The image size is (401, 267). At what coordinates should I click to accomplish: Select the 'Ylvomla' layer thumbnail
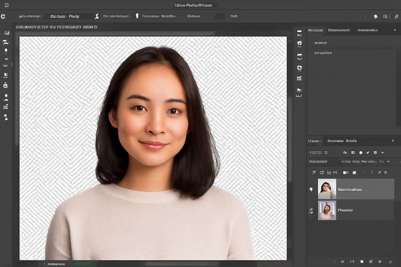pyautogui.click(x=327, y=210)
